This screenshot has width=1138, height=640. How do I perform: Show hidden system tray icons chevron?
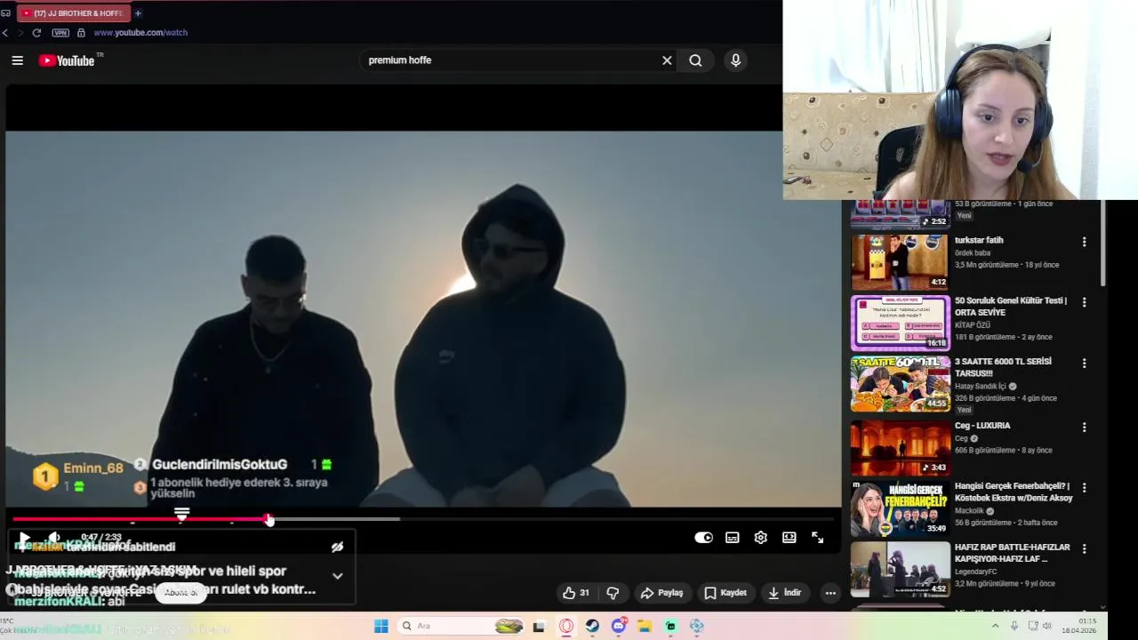point(998,626)
